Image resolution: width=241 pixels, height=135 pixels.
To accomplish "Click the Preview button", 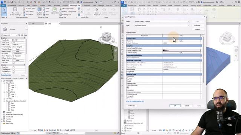I will point(131,106).
